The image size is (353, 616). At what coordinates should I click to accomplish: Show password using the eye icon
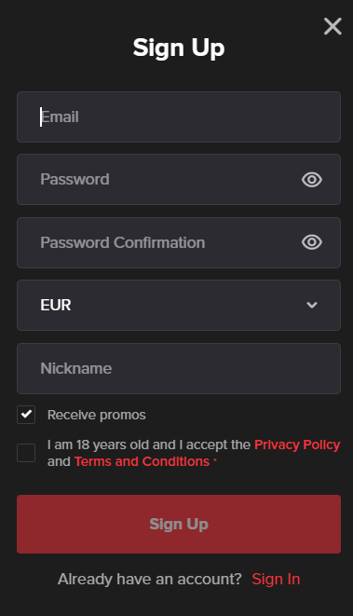click(x=312, y=180)
